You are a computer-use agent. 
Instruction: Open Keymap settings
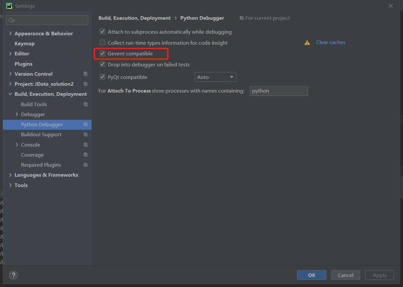25,43
